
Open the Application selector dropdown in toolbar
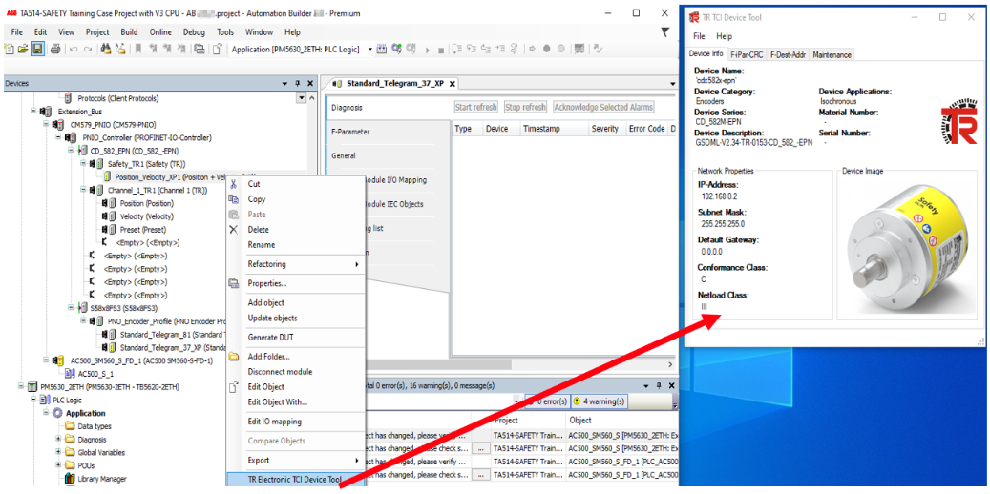click(x=371, y=50)
